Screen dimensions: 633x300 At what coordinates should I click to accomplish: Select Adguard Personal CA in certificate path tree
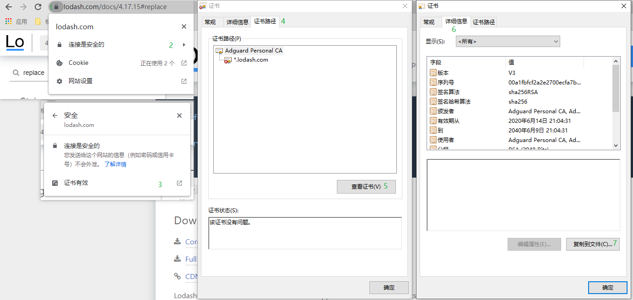pos(254,51)
